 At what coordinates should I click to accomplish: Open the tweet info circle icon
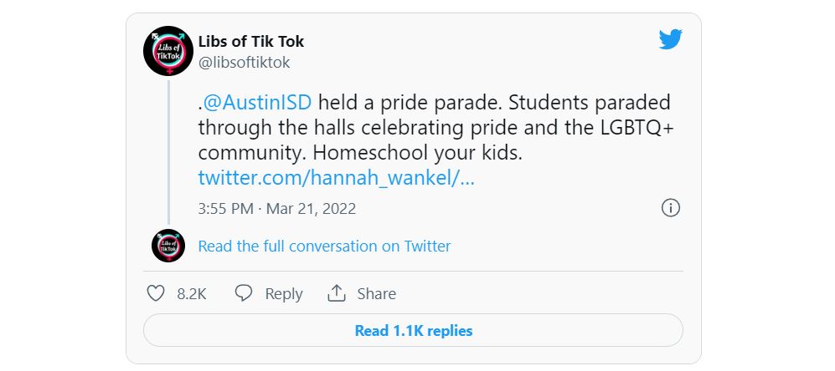coord(670,208)
